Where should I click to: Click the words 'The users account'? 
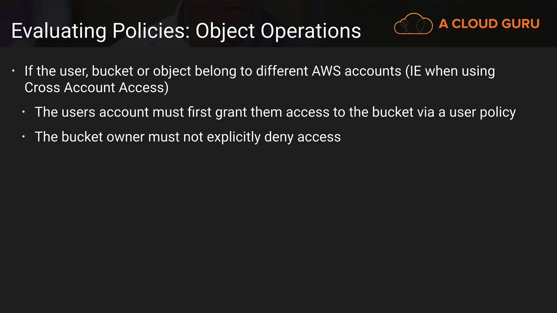point(92,112)
